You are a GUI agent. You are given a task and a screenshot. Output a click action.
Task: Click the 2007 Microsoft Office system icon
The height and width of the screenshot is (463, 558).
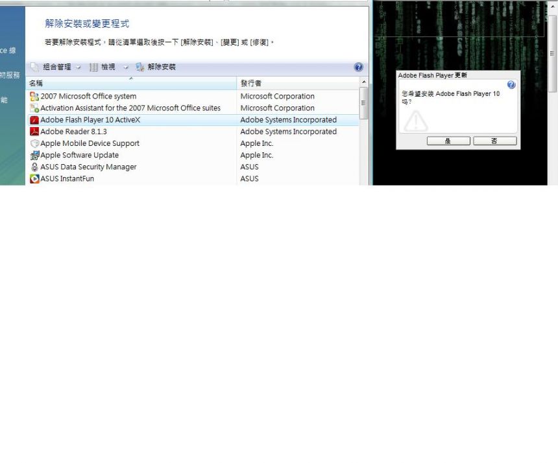coord(34,96)
